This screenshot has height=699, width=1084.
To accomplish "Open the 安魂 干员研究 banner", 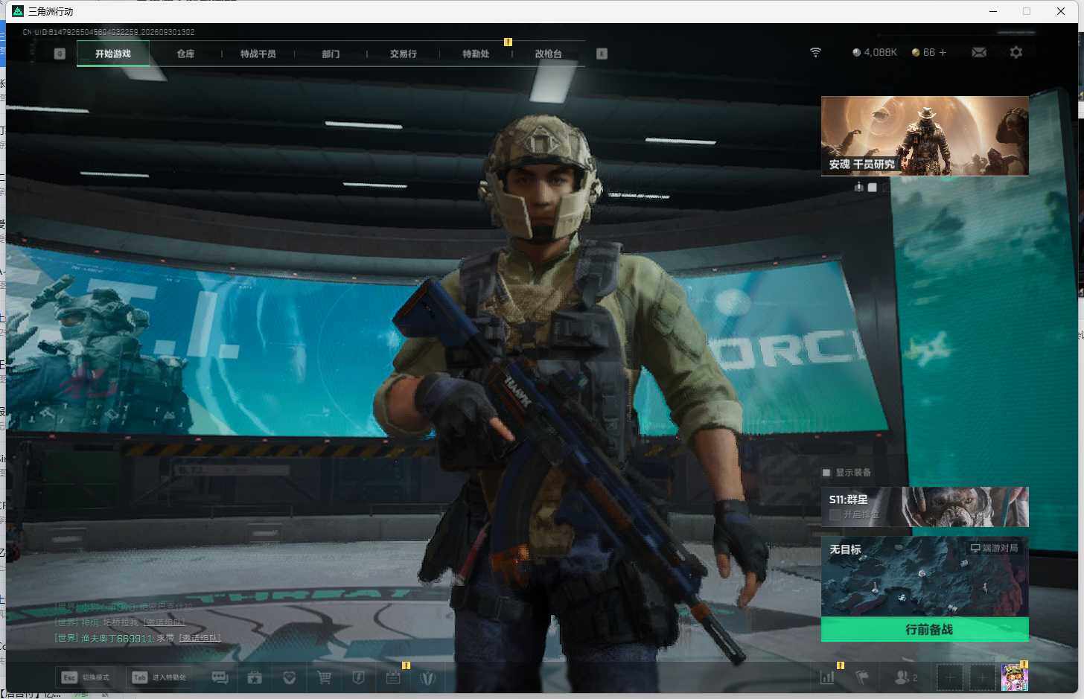I will 925,135.
